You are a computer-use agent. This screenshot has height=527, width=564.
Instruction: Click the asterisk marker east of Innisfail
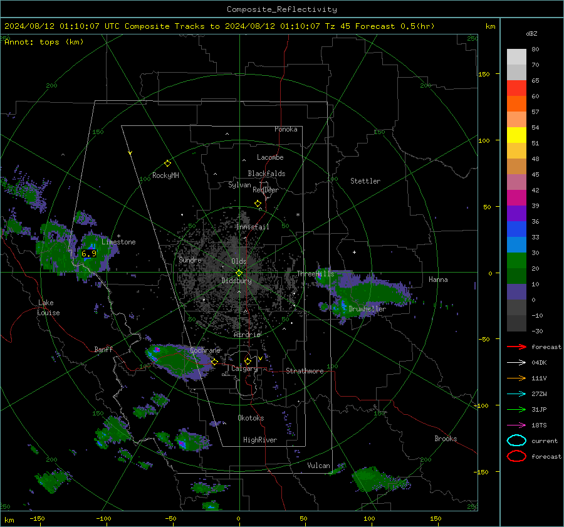(298, 215)
